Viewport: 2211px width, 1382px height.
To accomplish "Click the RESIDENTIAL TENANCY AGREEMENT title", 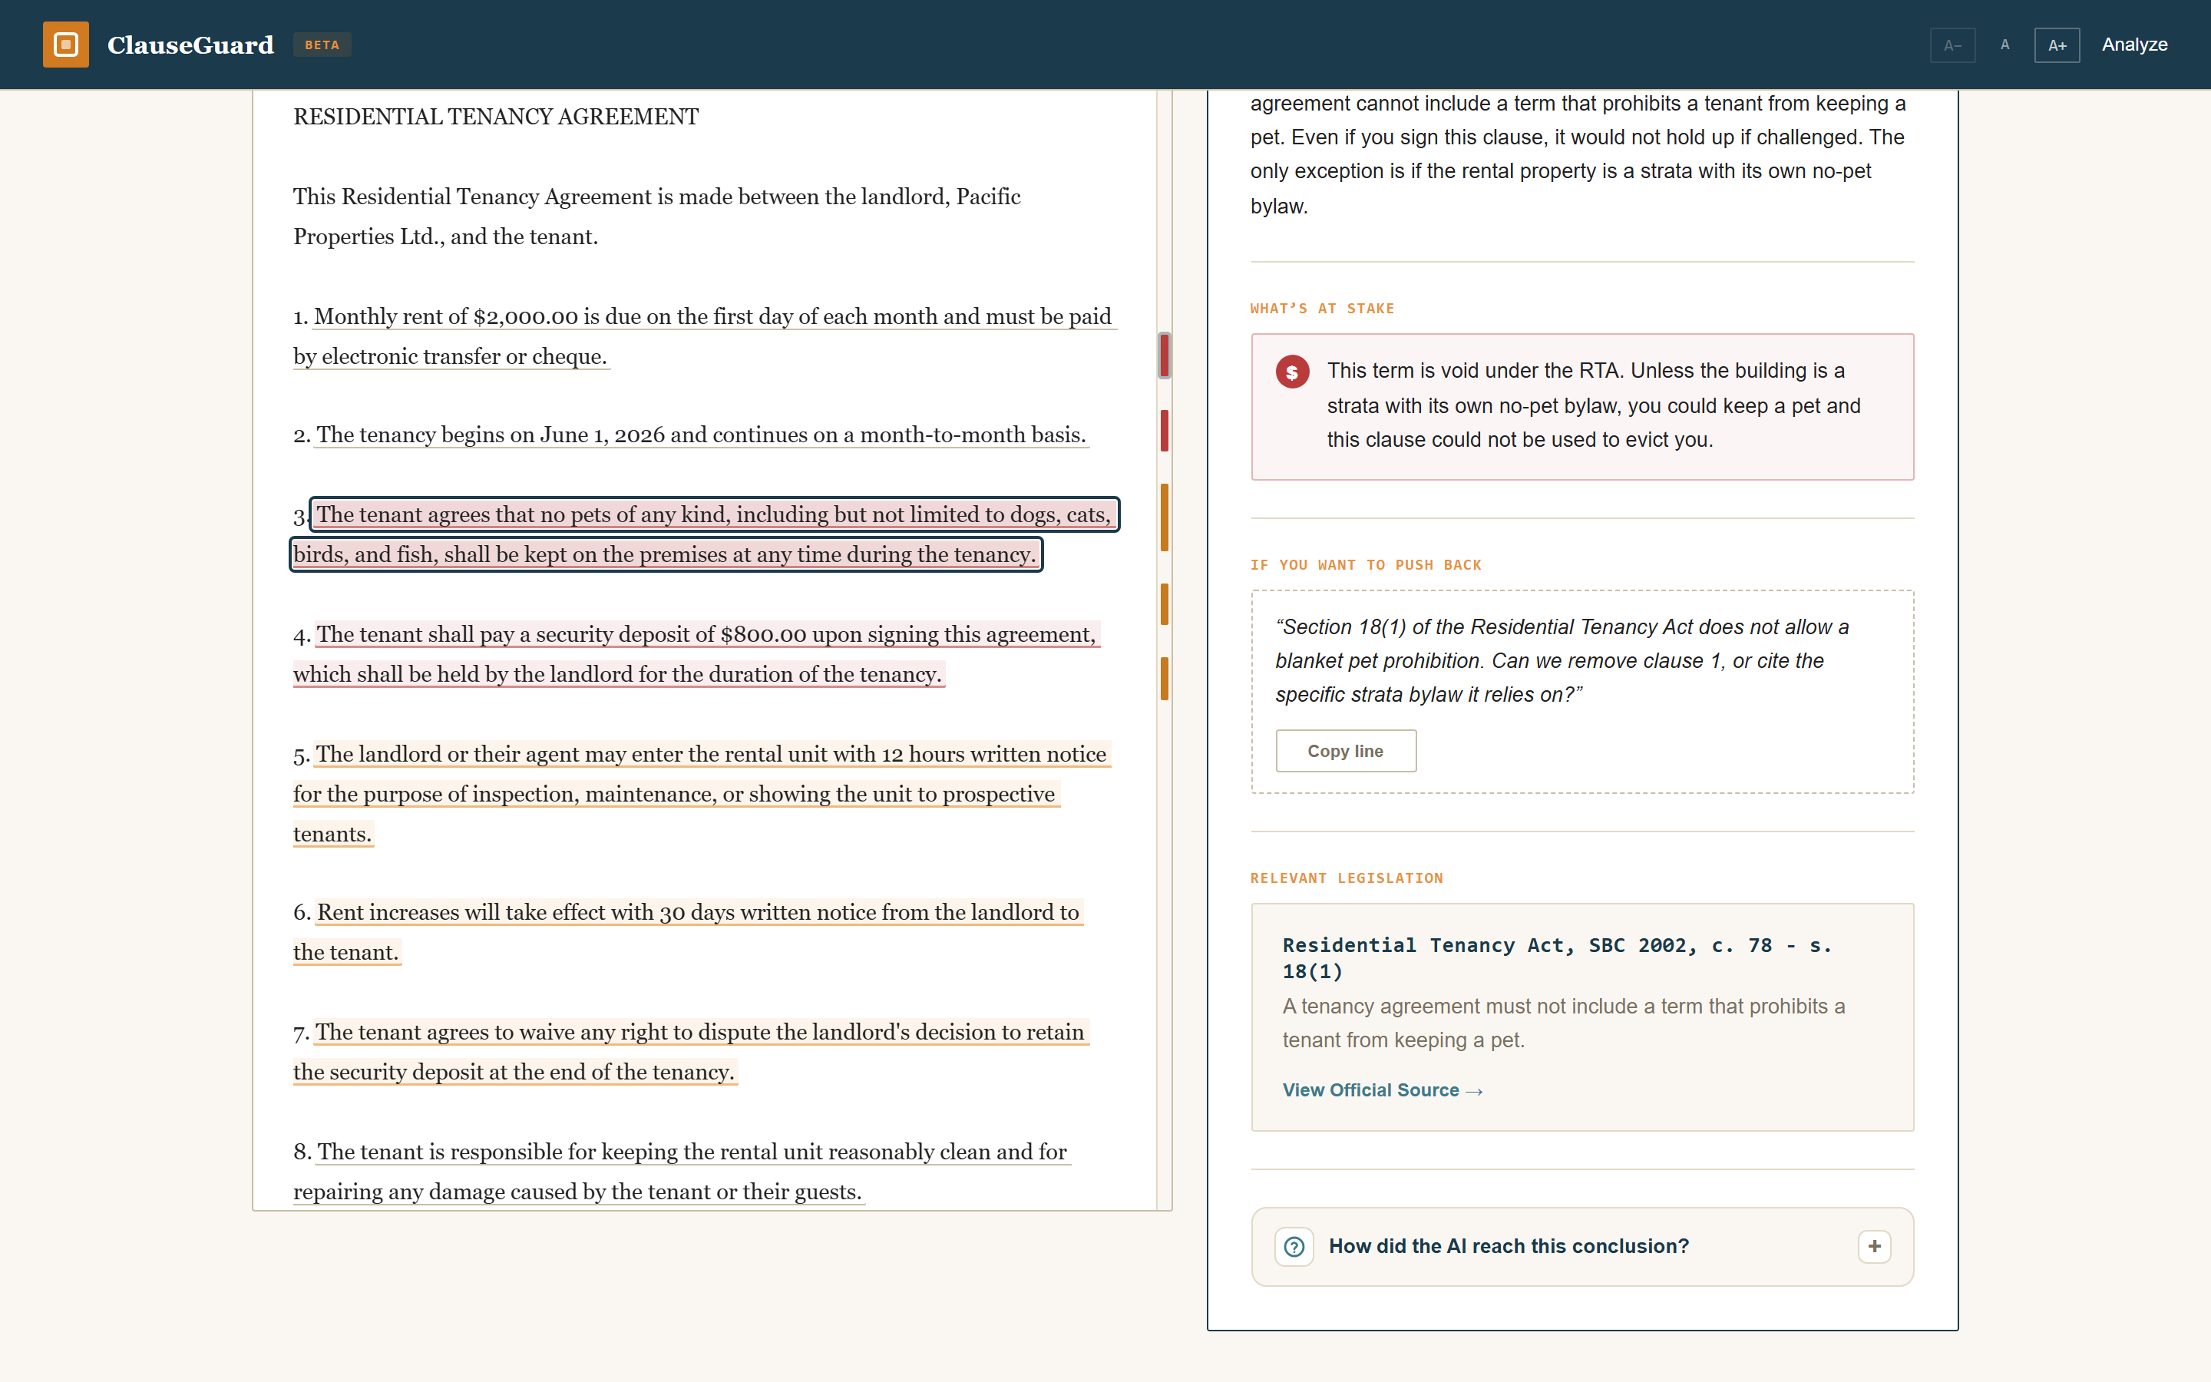I will tap(496, 117).
